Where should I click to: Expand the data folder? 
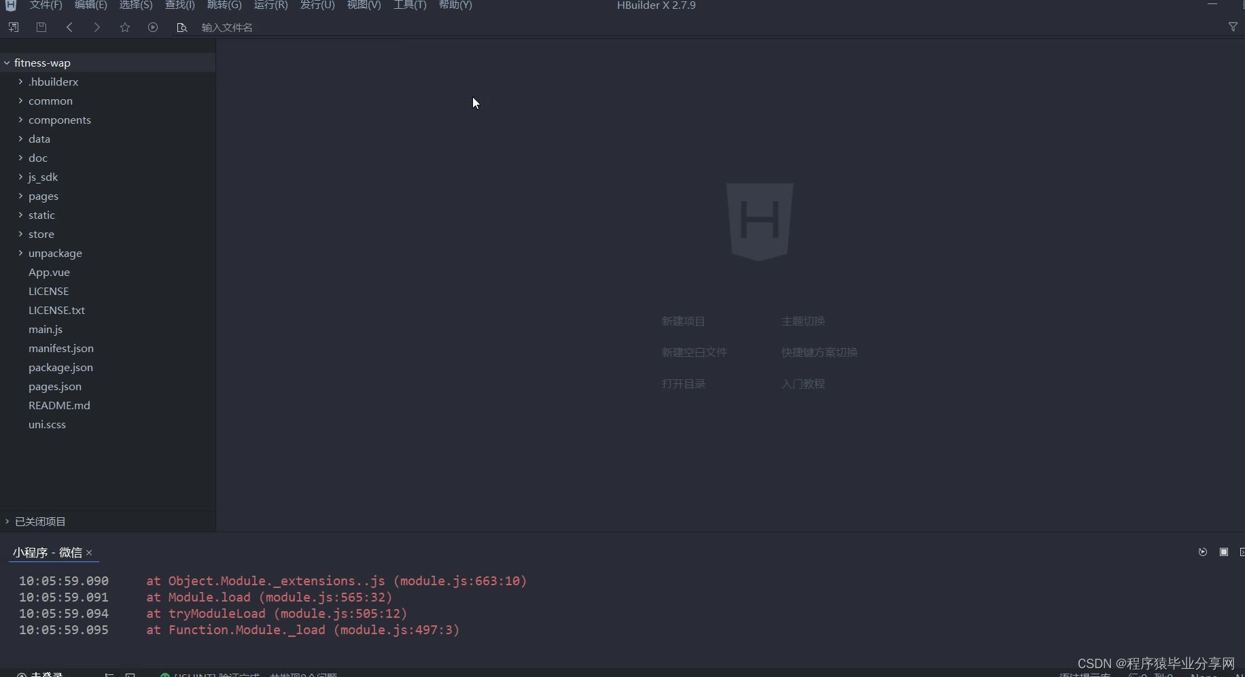(20, 139)
